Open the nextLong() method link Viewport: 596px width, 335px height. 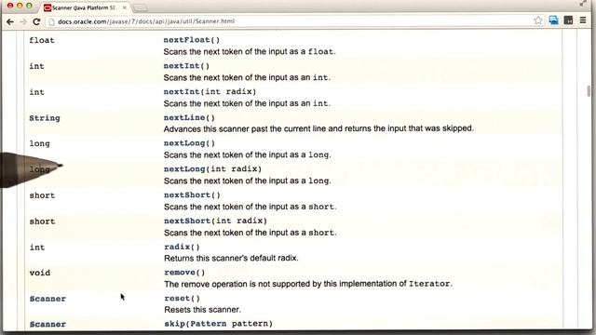189,143
